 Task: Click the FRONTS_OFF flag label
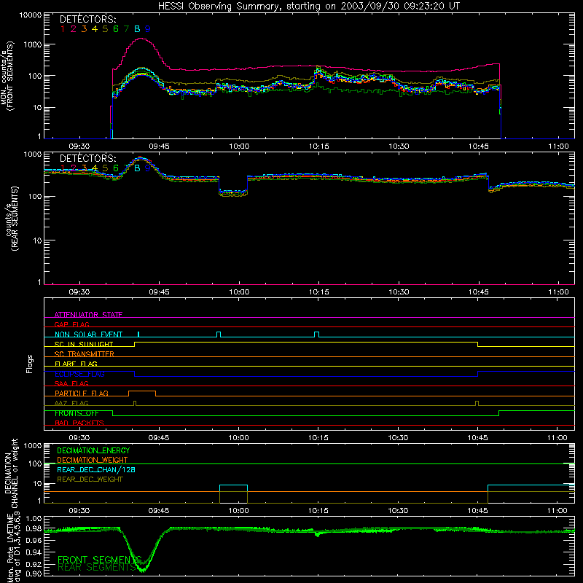click(77, 413)
